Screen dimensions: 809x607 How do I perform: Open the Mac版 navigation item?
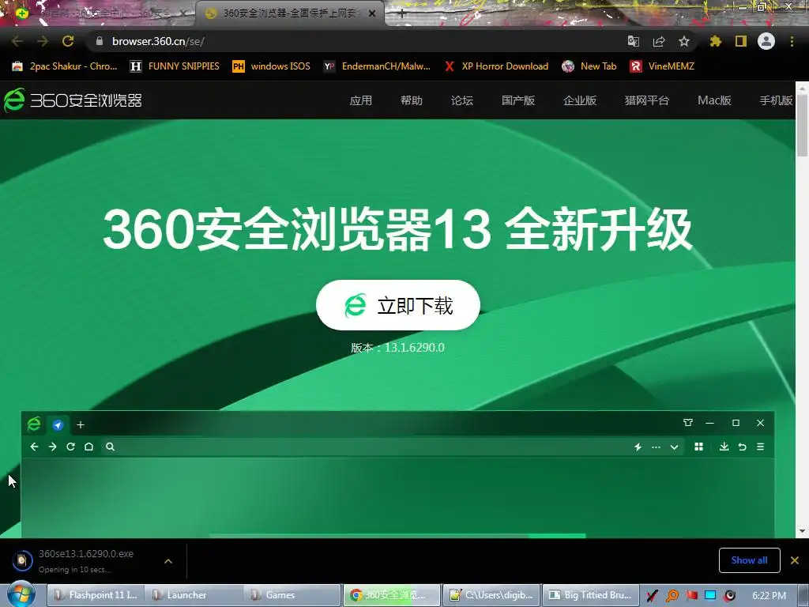click(x=714, y=100)
